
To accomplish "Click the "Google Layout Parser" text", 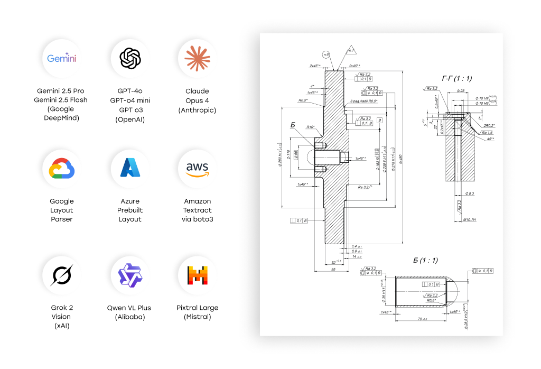I will click(62, 210).
